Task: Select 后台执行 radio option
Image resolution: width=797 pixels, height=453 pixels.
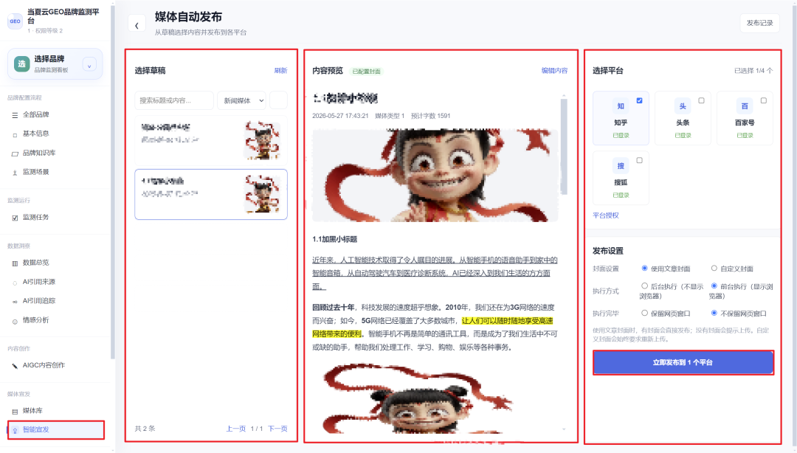Action: pyautogui.click(x=644, y=286)
